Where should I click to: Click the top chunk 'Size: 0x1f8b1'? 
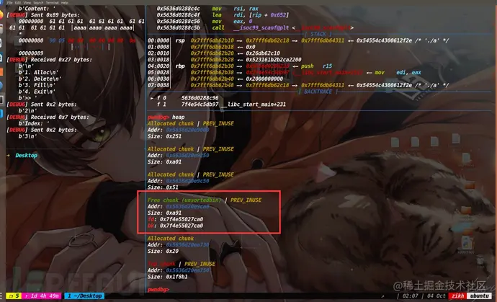(168, 276)
